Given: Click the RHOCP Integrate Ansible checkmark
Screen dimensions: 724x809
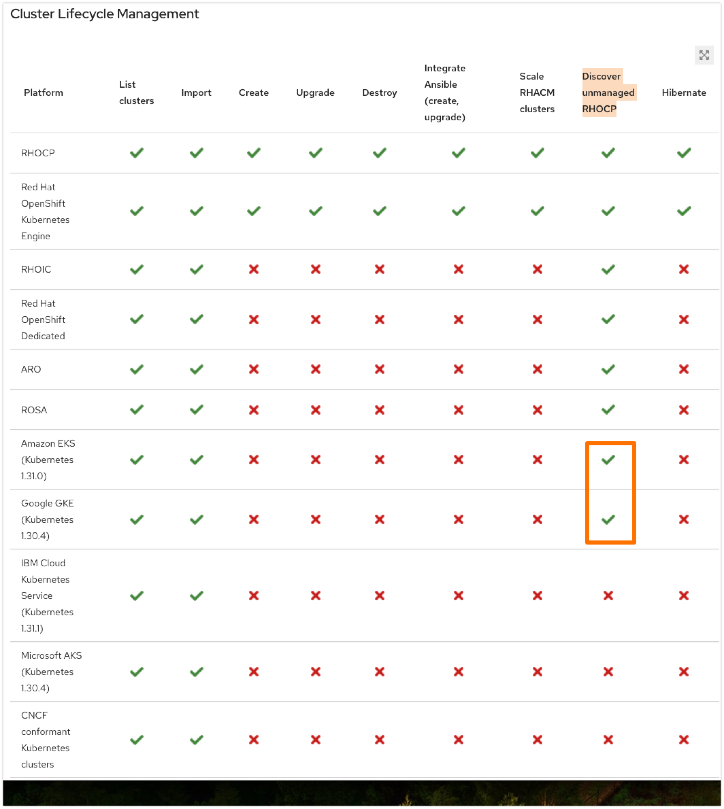Looking at the screenshot, I should click(x=458, y=153).
